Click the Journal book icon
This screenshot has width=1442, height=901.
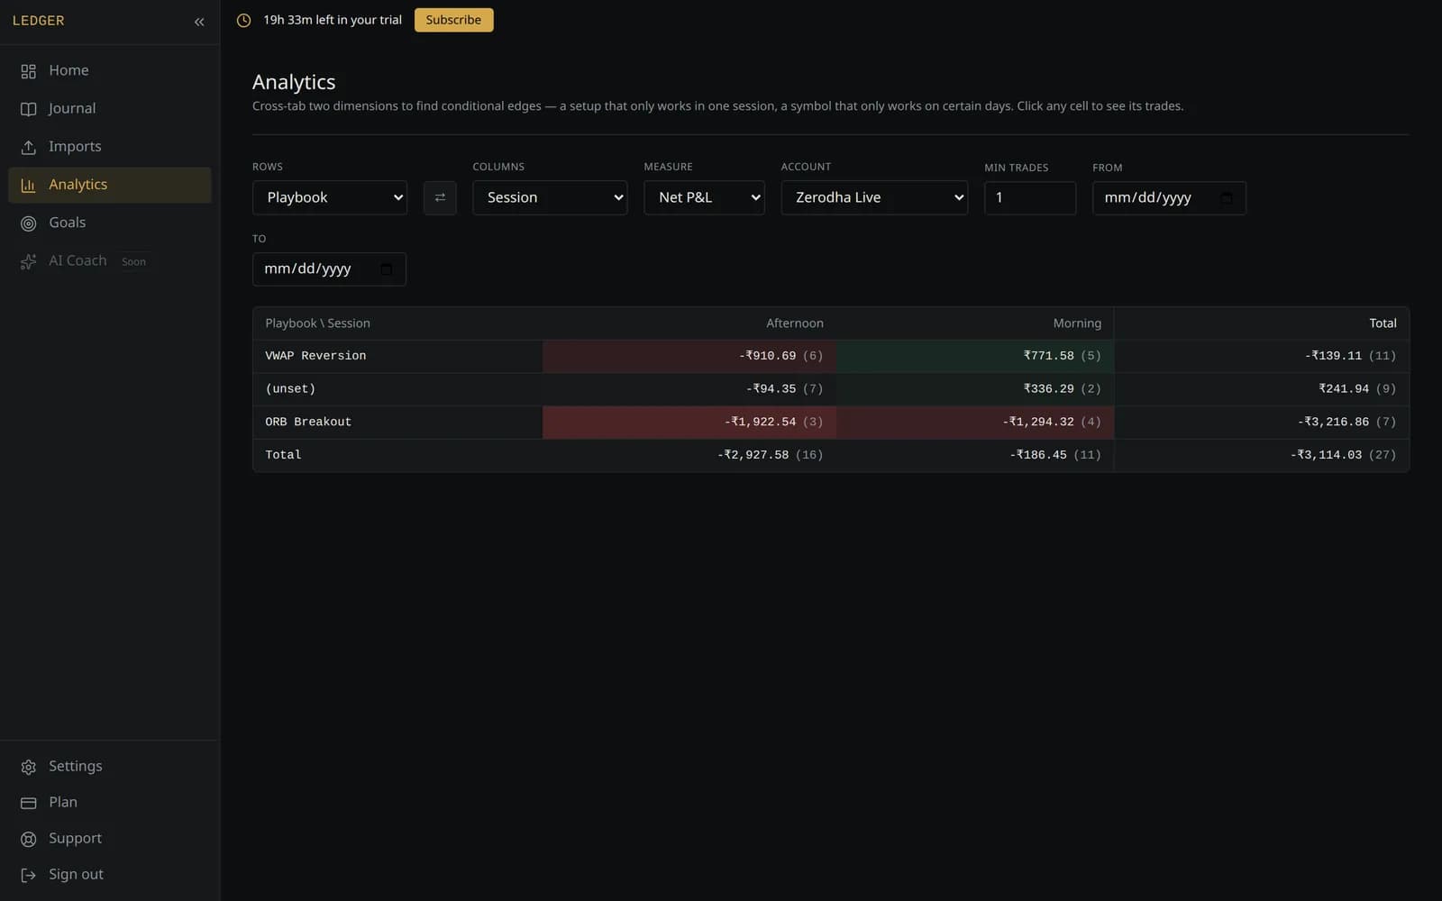[x=29, y=109]
